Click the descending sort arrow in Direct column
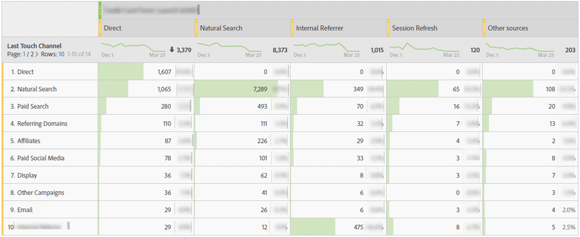This screenshot has width=580, height=237. (172, 50)
